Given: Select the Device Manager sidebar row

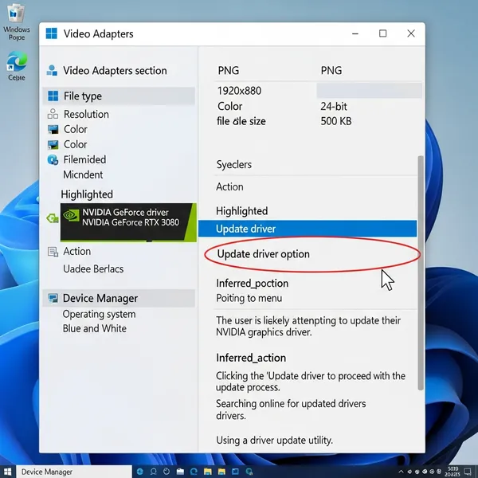Looking at the screenshot, I should 119,298.
